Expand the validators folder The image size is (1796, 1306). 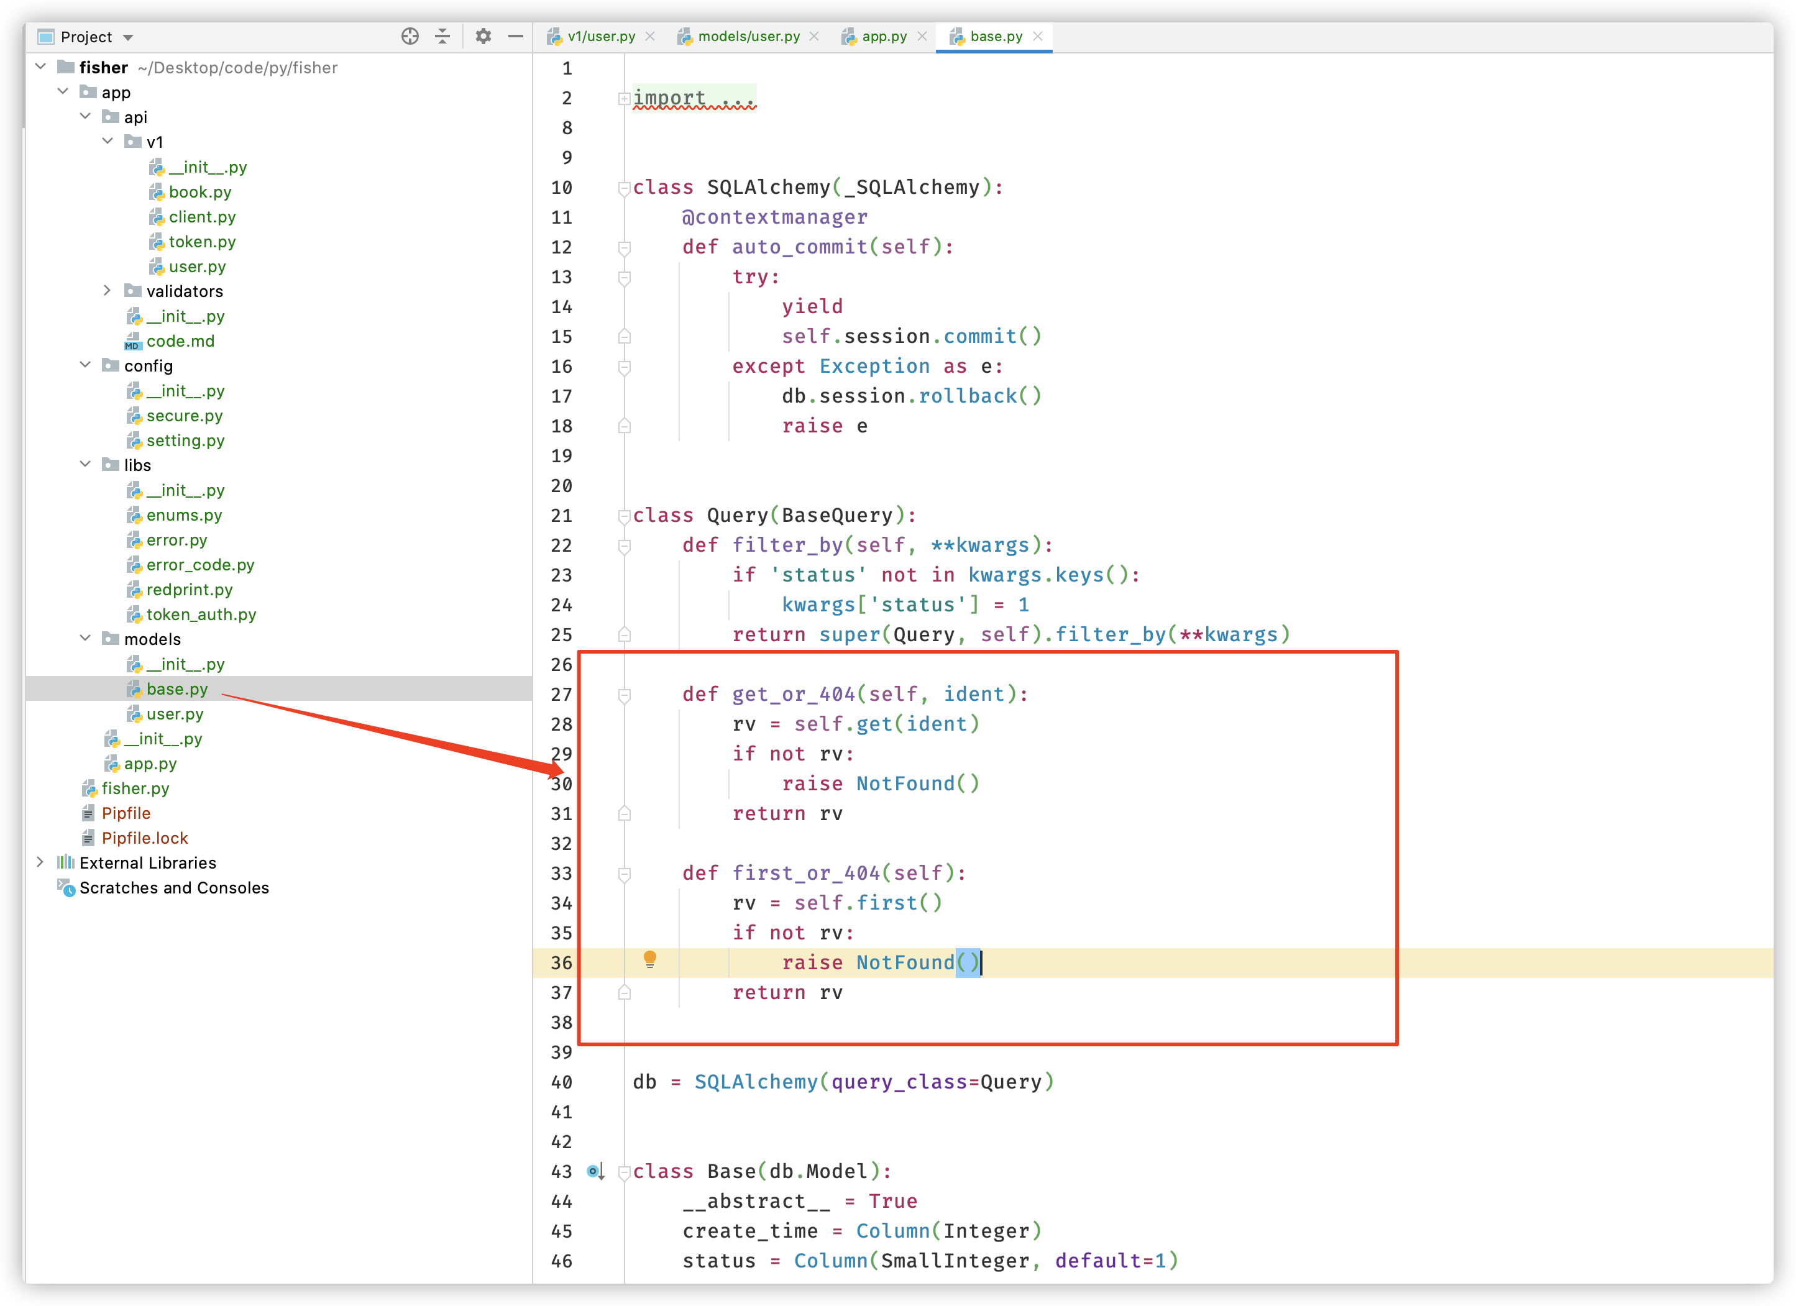[x=107, y=291]
